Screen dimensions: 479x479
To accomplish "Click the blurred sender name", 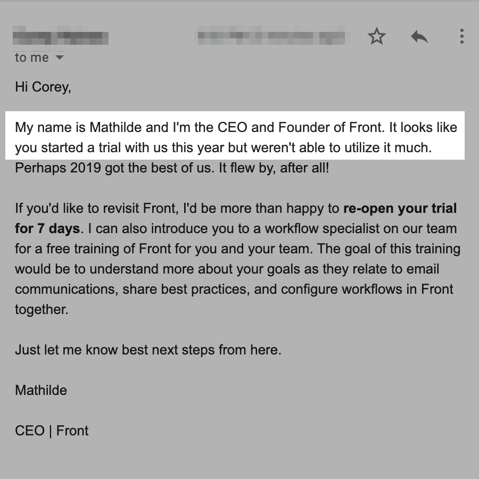I will [61, 37].
